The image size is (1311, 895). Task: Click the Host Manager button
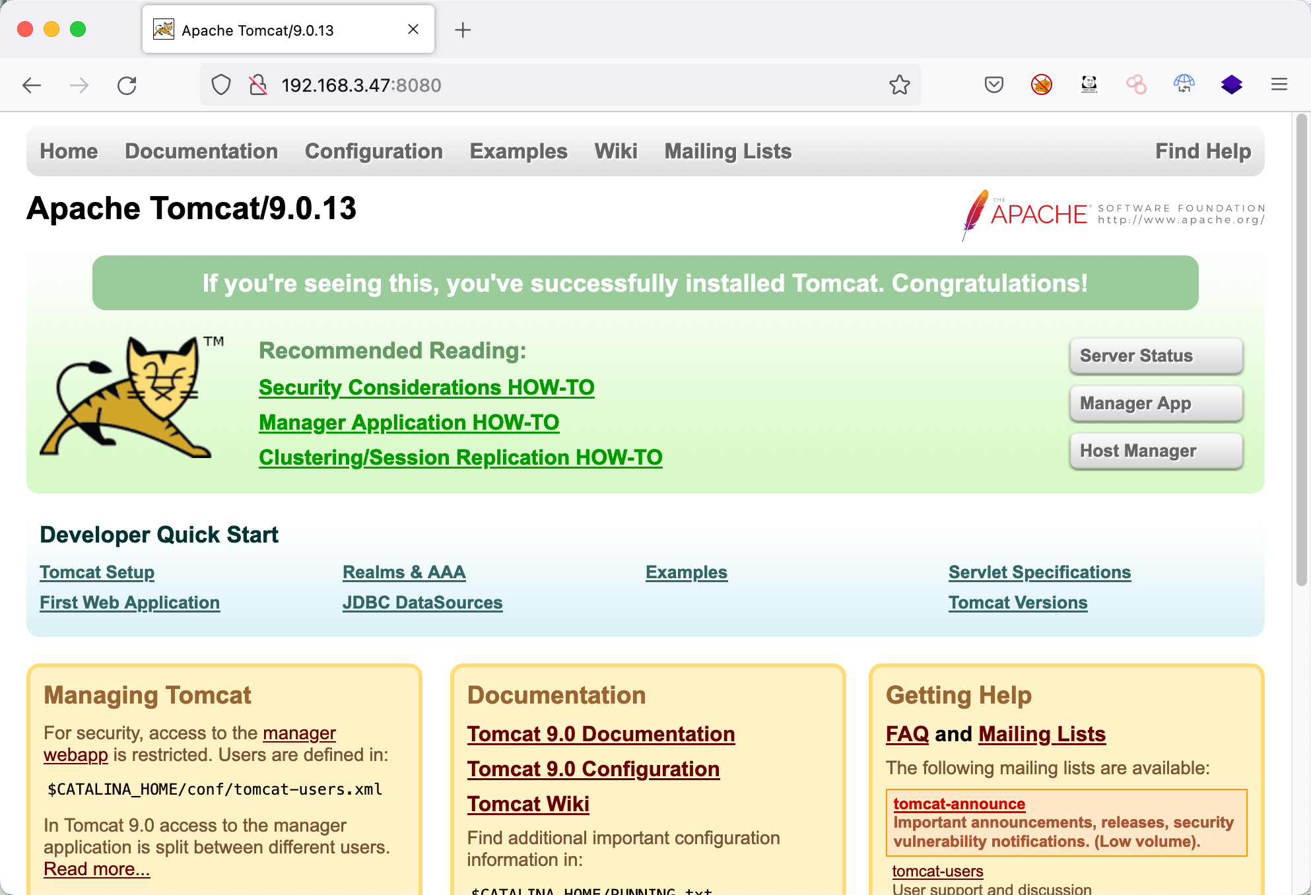click(1155, 451)
